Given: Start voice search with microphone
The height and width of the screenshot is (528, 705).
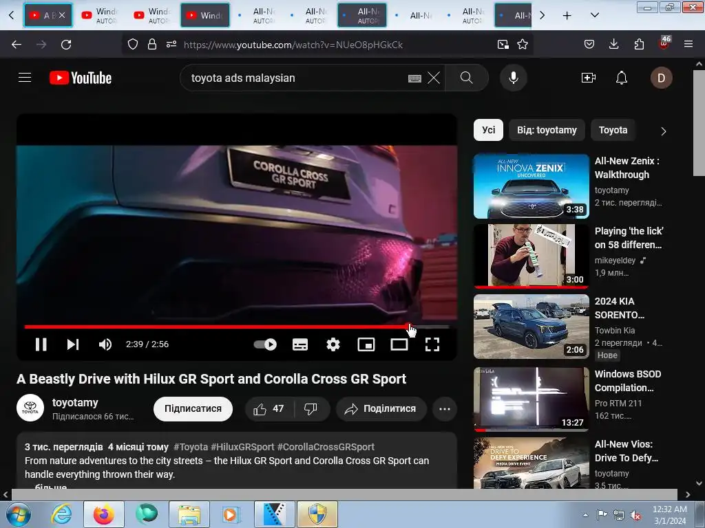Looking at the screenshot, I should [x=514, y=78].
